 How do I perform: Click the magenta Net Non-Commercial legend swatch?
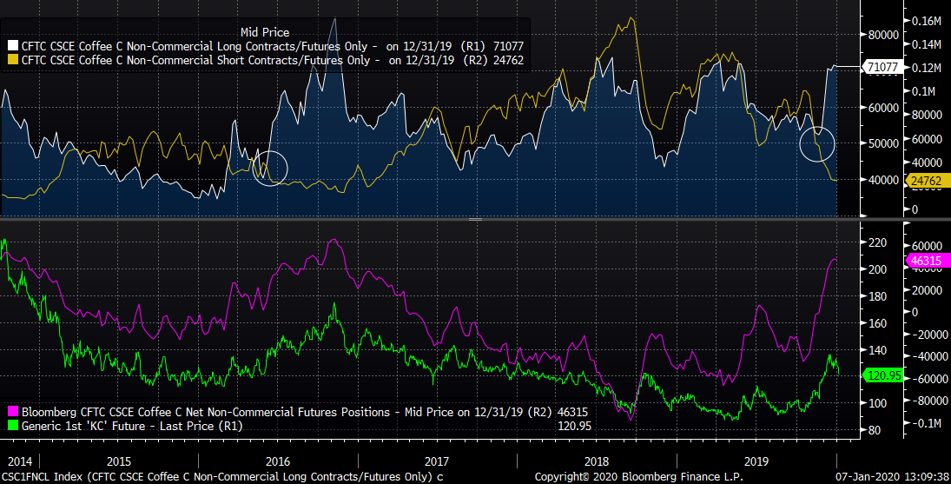[x=13, y=412]
